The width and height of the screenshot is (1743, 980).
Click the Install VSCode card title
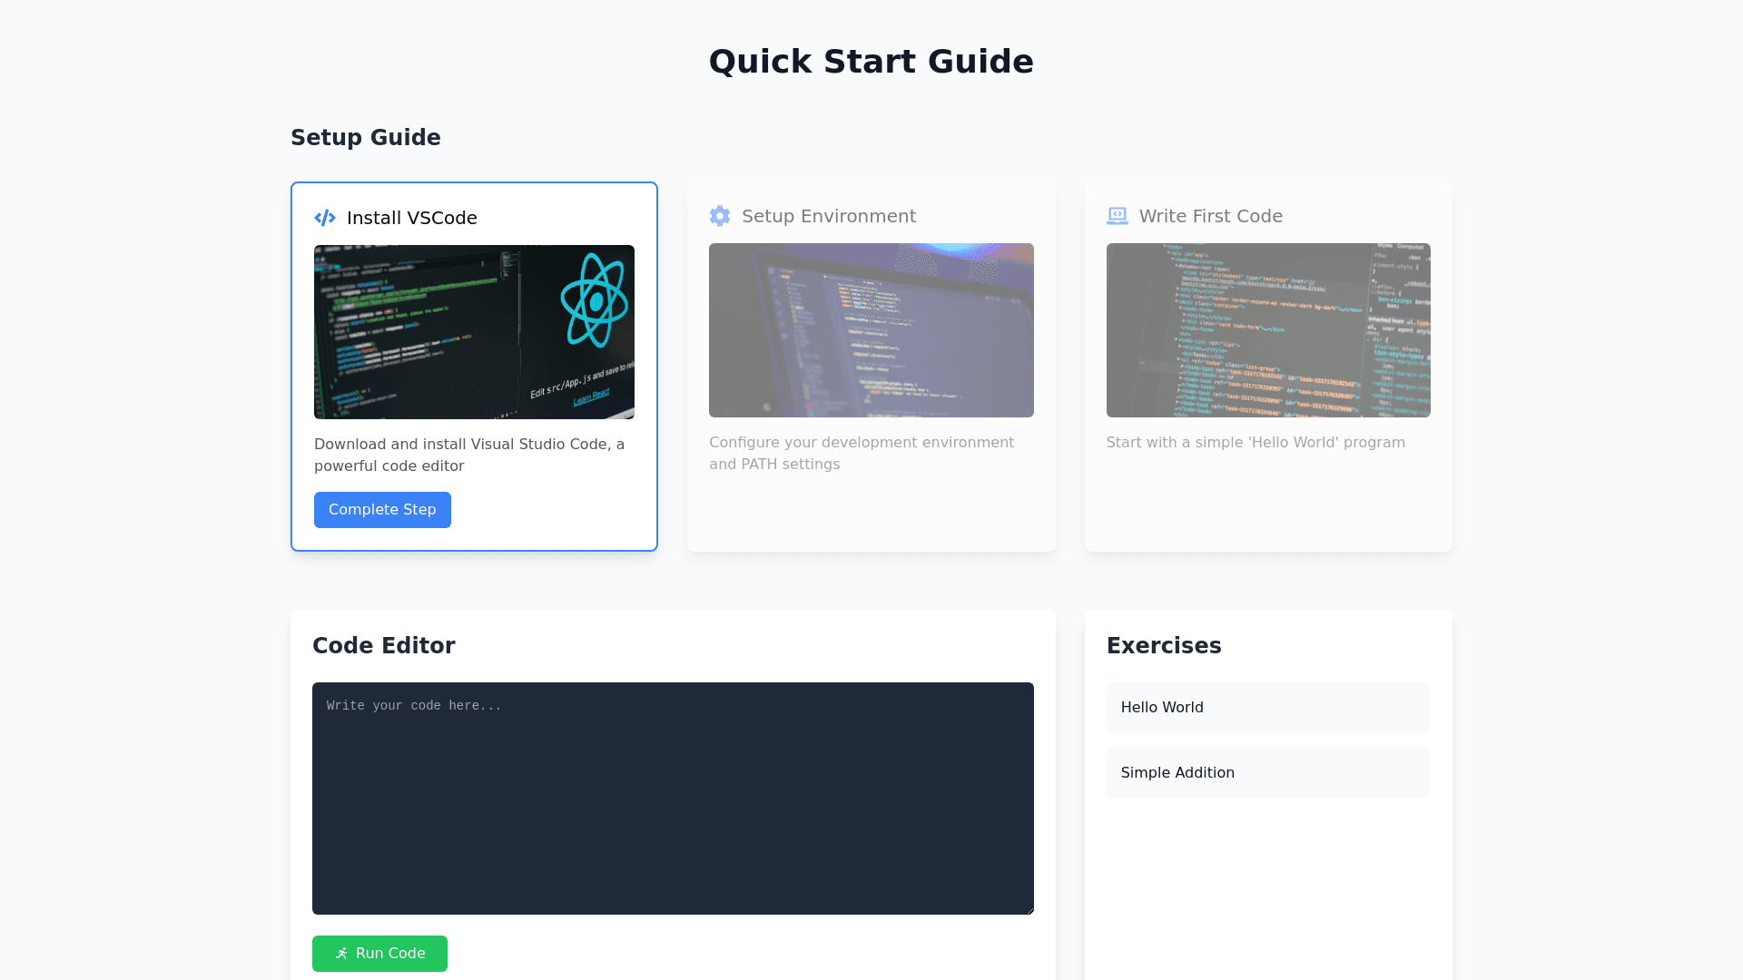pyautogui.click(x=412, y=218)
